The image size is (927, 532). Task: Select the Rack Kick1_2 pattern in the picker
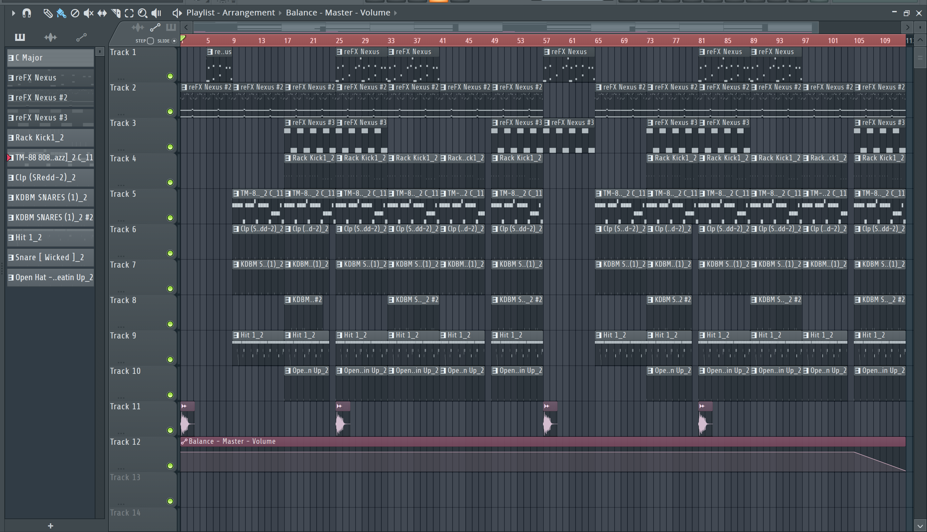(x=51, y=138)
